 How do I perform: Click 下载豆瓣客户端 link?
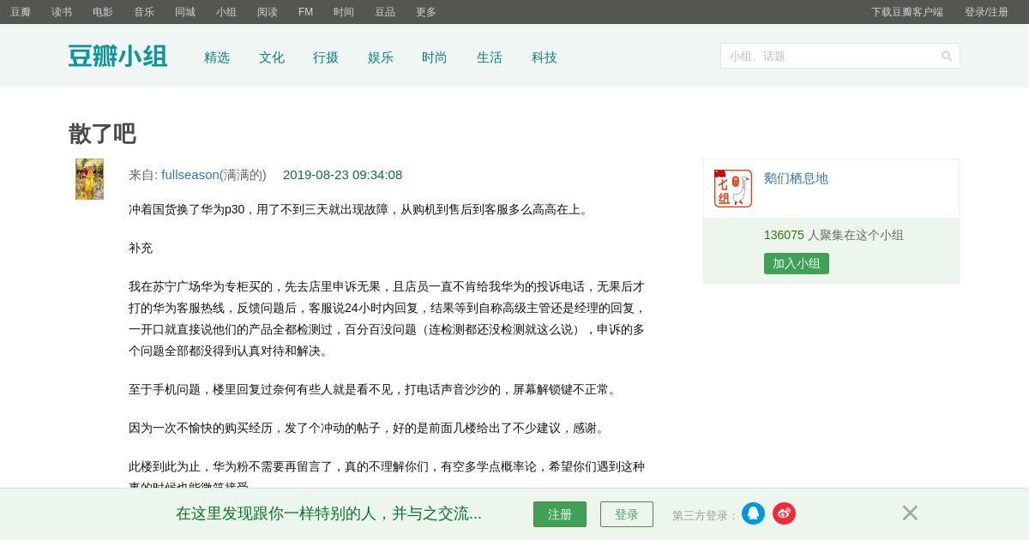click(x=907, y=12)
